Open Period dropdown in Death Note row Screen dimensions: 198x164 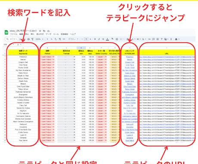click(53, 81)
